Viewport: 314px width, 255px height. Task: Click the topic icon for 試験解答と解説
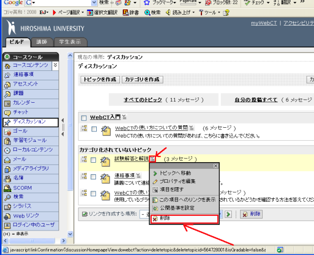tap(106, 162)
